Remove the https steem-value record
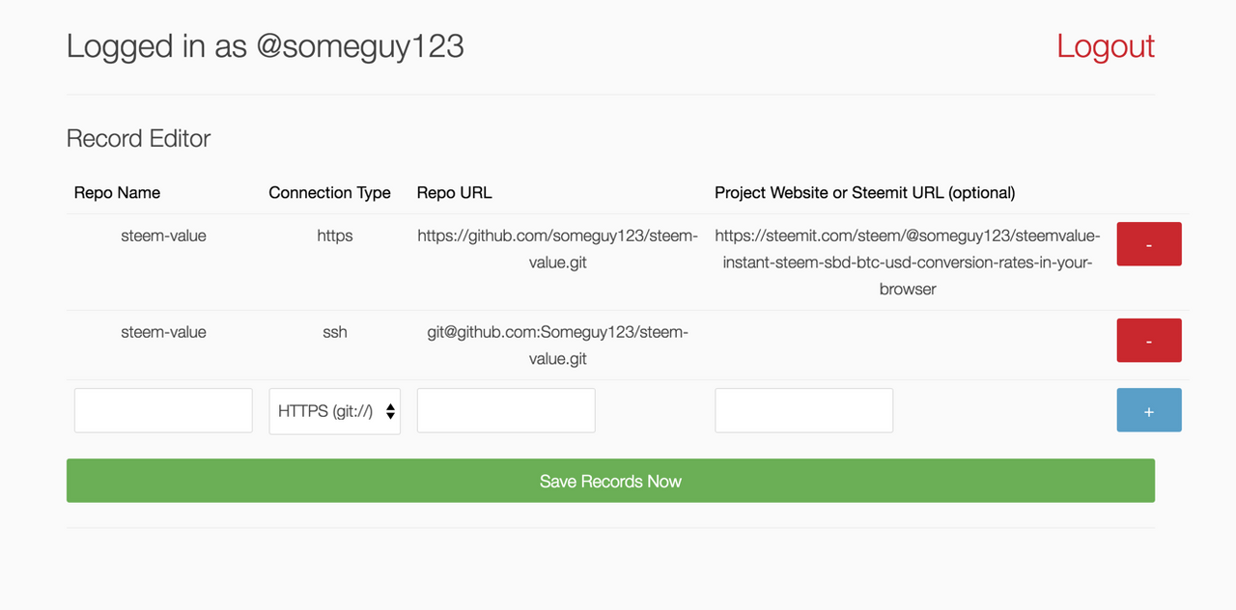This screenshot has height=610, width=1236. (x=1148, y=244)
